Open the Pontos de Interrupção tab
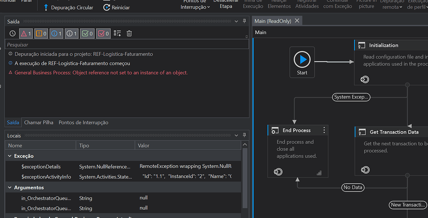 pyautogui.click(x=83, y=122)
